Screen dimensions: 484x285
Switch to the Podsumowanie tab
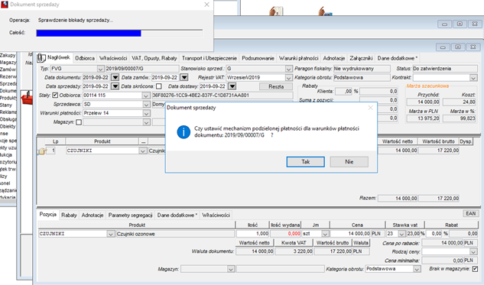(x=258, y=58)
